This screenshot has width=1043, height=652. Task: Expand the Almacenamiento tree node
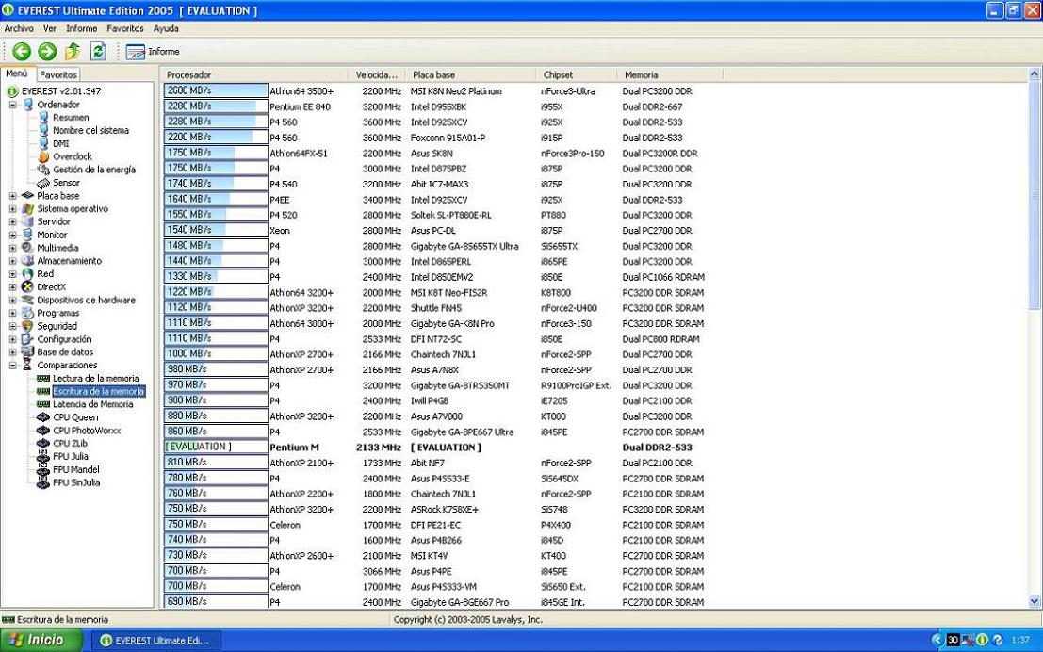coord(12,261)
